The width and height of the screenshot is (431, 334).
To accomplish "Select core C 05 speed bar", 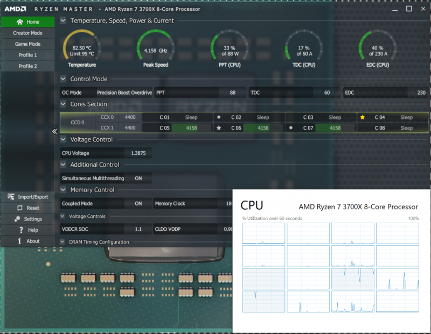I will point(192,128).
